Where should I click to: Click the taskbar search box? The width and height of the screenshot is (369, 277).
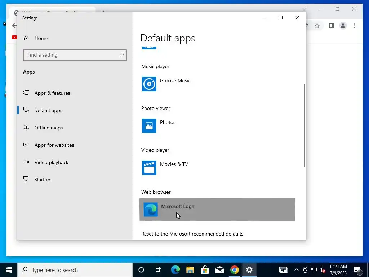pyautogui.click(x=75, y=270)
